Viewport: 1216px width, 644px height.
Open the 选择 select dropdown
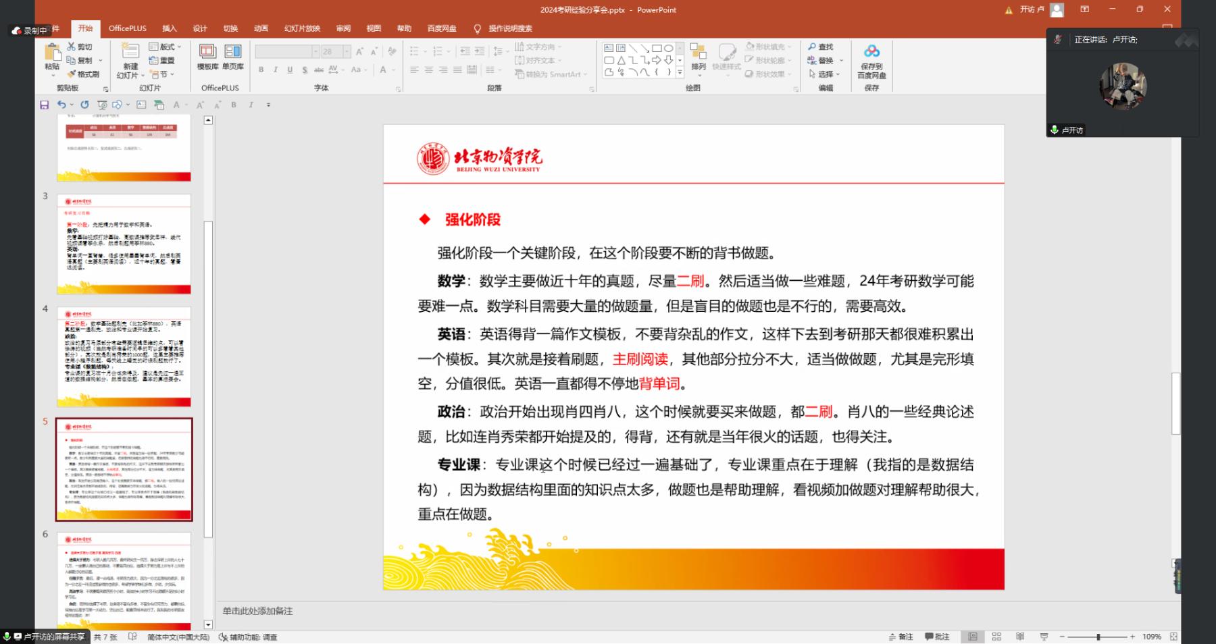[825, 74]
